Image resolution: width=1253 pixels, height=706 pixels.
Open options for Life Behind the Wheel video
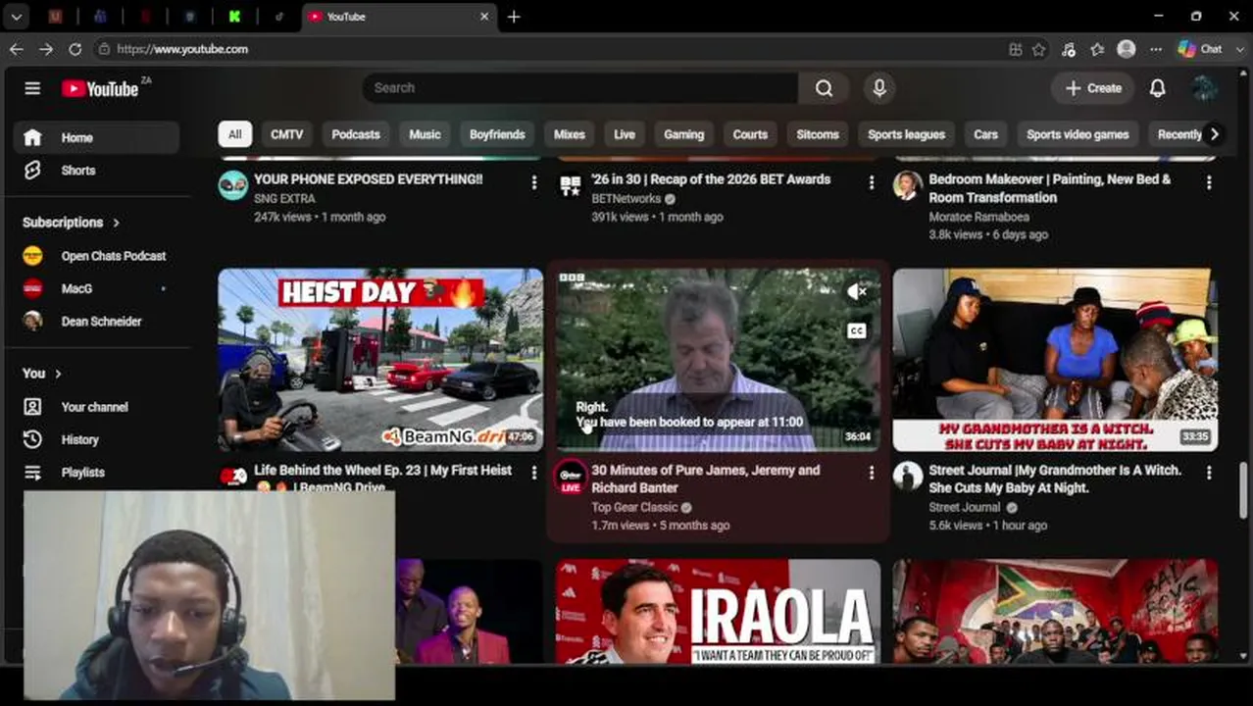pyautogui.click(x=533, y=473)
